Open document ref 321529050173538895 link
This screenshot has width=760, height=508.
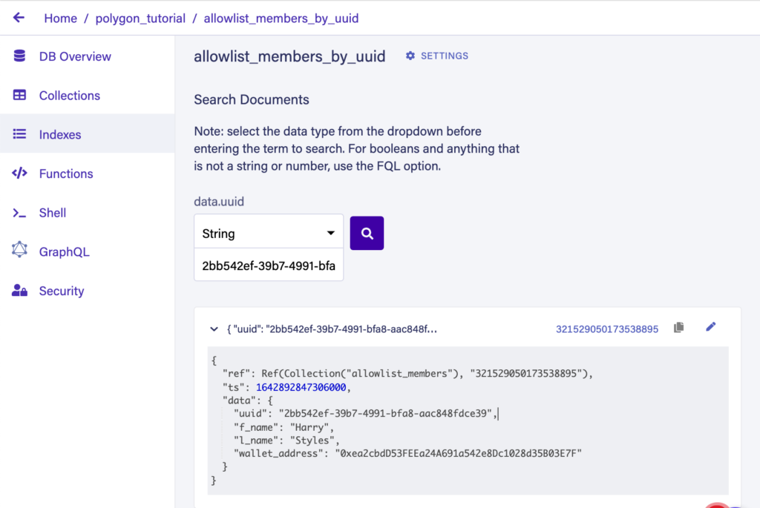[x=606, y=329]
